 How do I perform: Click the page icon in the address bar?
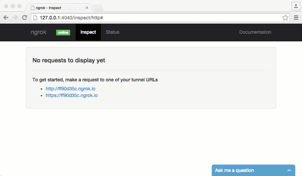click(x=35, y=18)
